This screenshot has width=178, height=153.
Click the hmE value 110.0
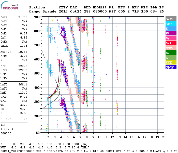point(23,93)
